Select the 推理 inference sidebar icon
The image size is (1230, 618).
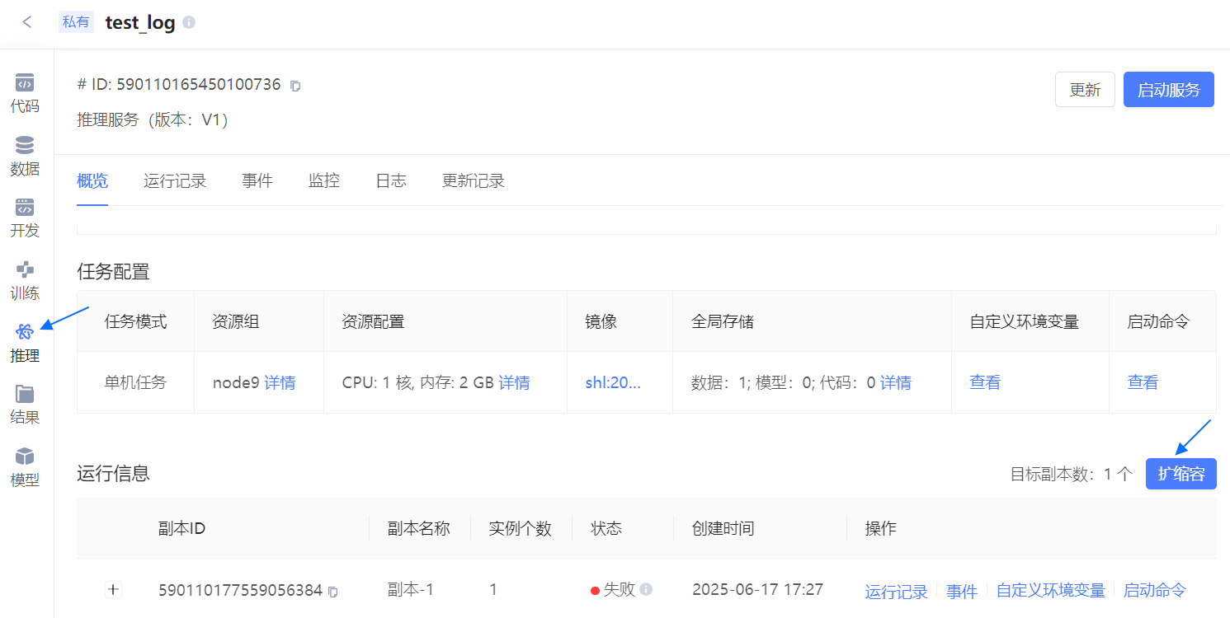point(25,332)
